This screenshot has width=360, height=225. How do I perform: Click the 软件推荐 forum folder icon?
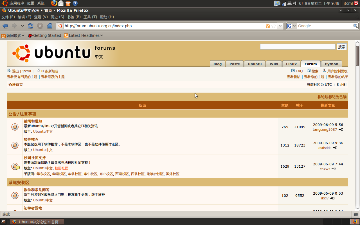pos(15,145)
